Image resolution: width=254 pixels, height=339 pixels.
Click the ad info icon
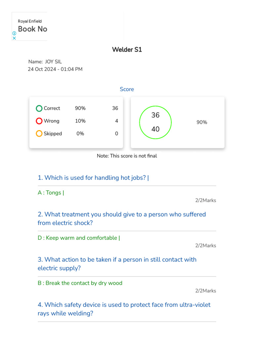14,33
